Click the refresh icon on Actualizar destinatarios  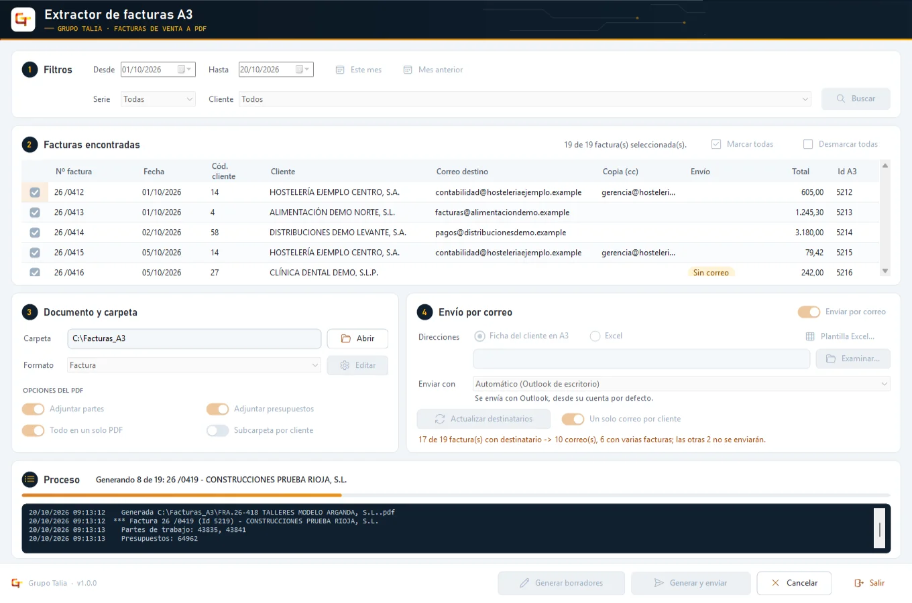[x=440, y=419]
